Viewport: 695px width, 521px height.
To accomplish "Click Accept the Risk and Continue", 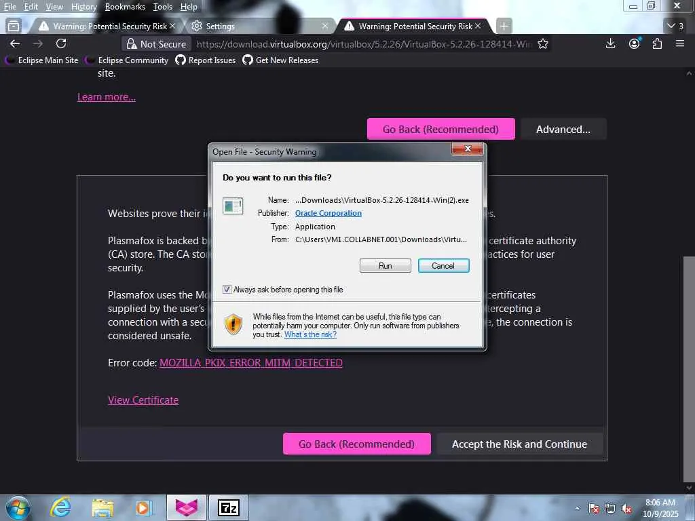I will (x=519, y=444).
